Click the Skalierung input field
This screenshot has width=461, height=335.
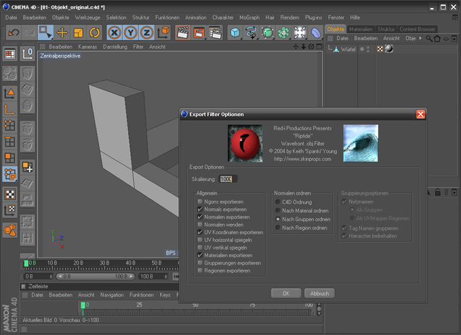coord(228,179)
